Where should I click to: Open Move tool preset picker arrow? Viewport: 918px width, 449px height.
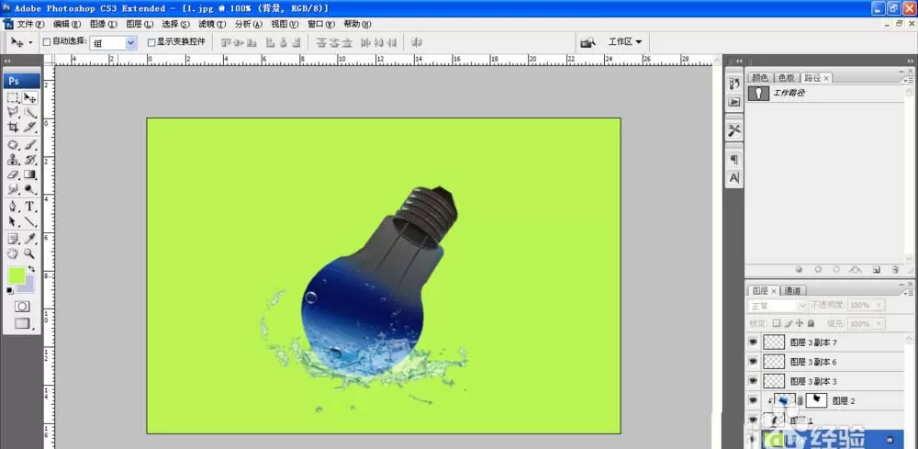(30, 43)
